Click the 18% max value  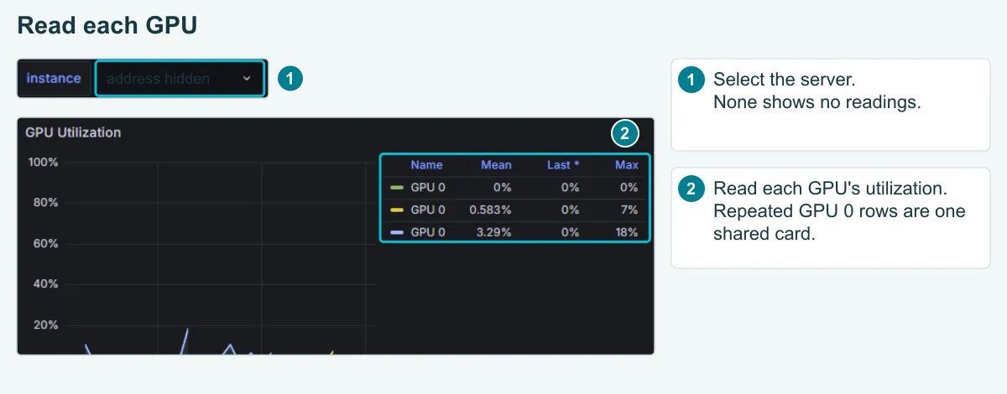(x=626, y=233)
